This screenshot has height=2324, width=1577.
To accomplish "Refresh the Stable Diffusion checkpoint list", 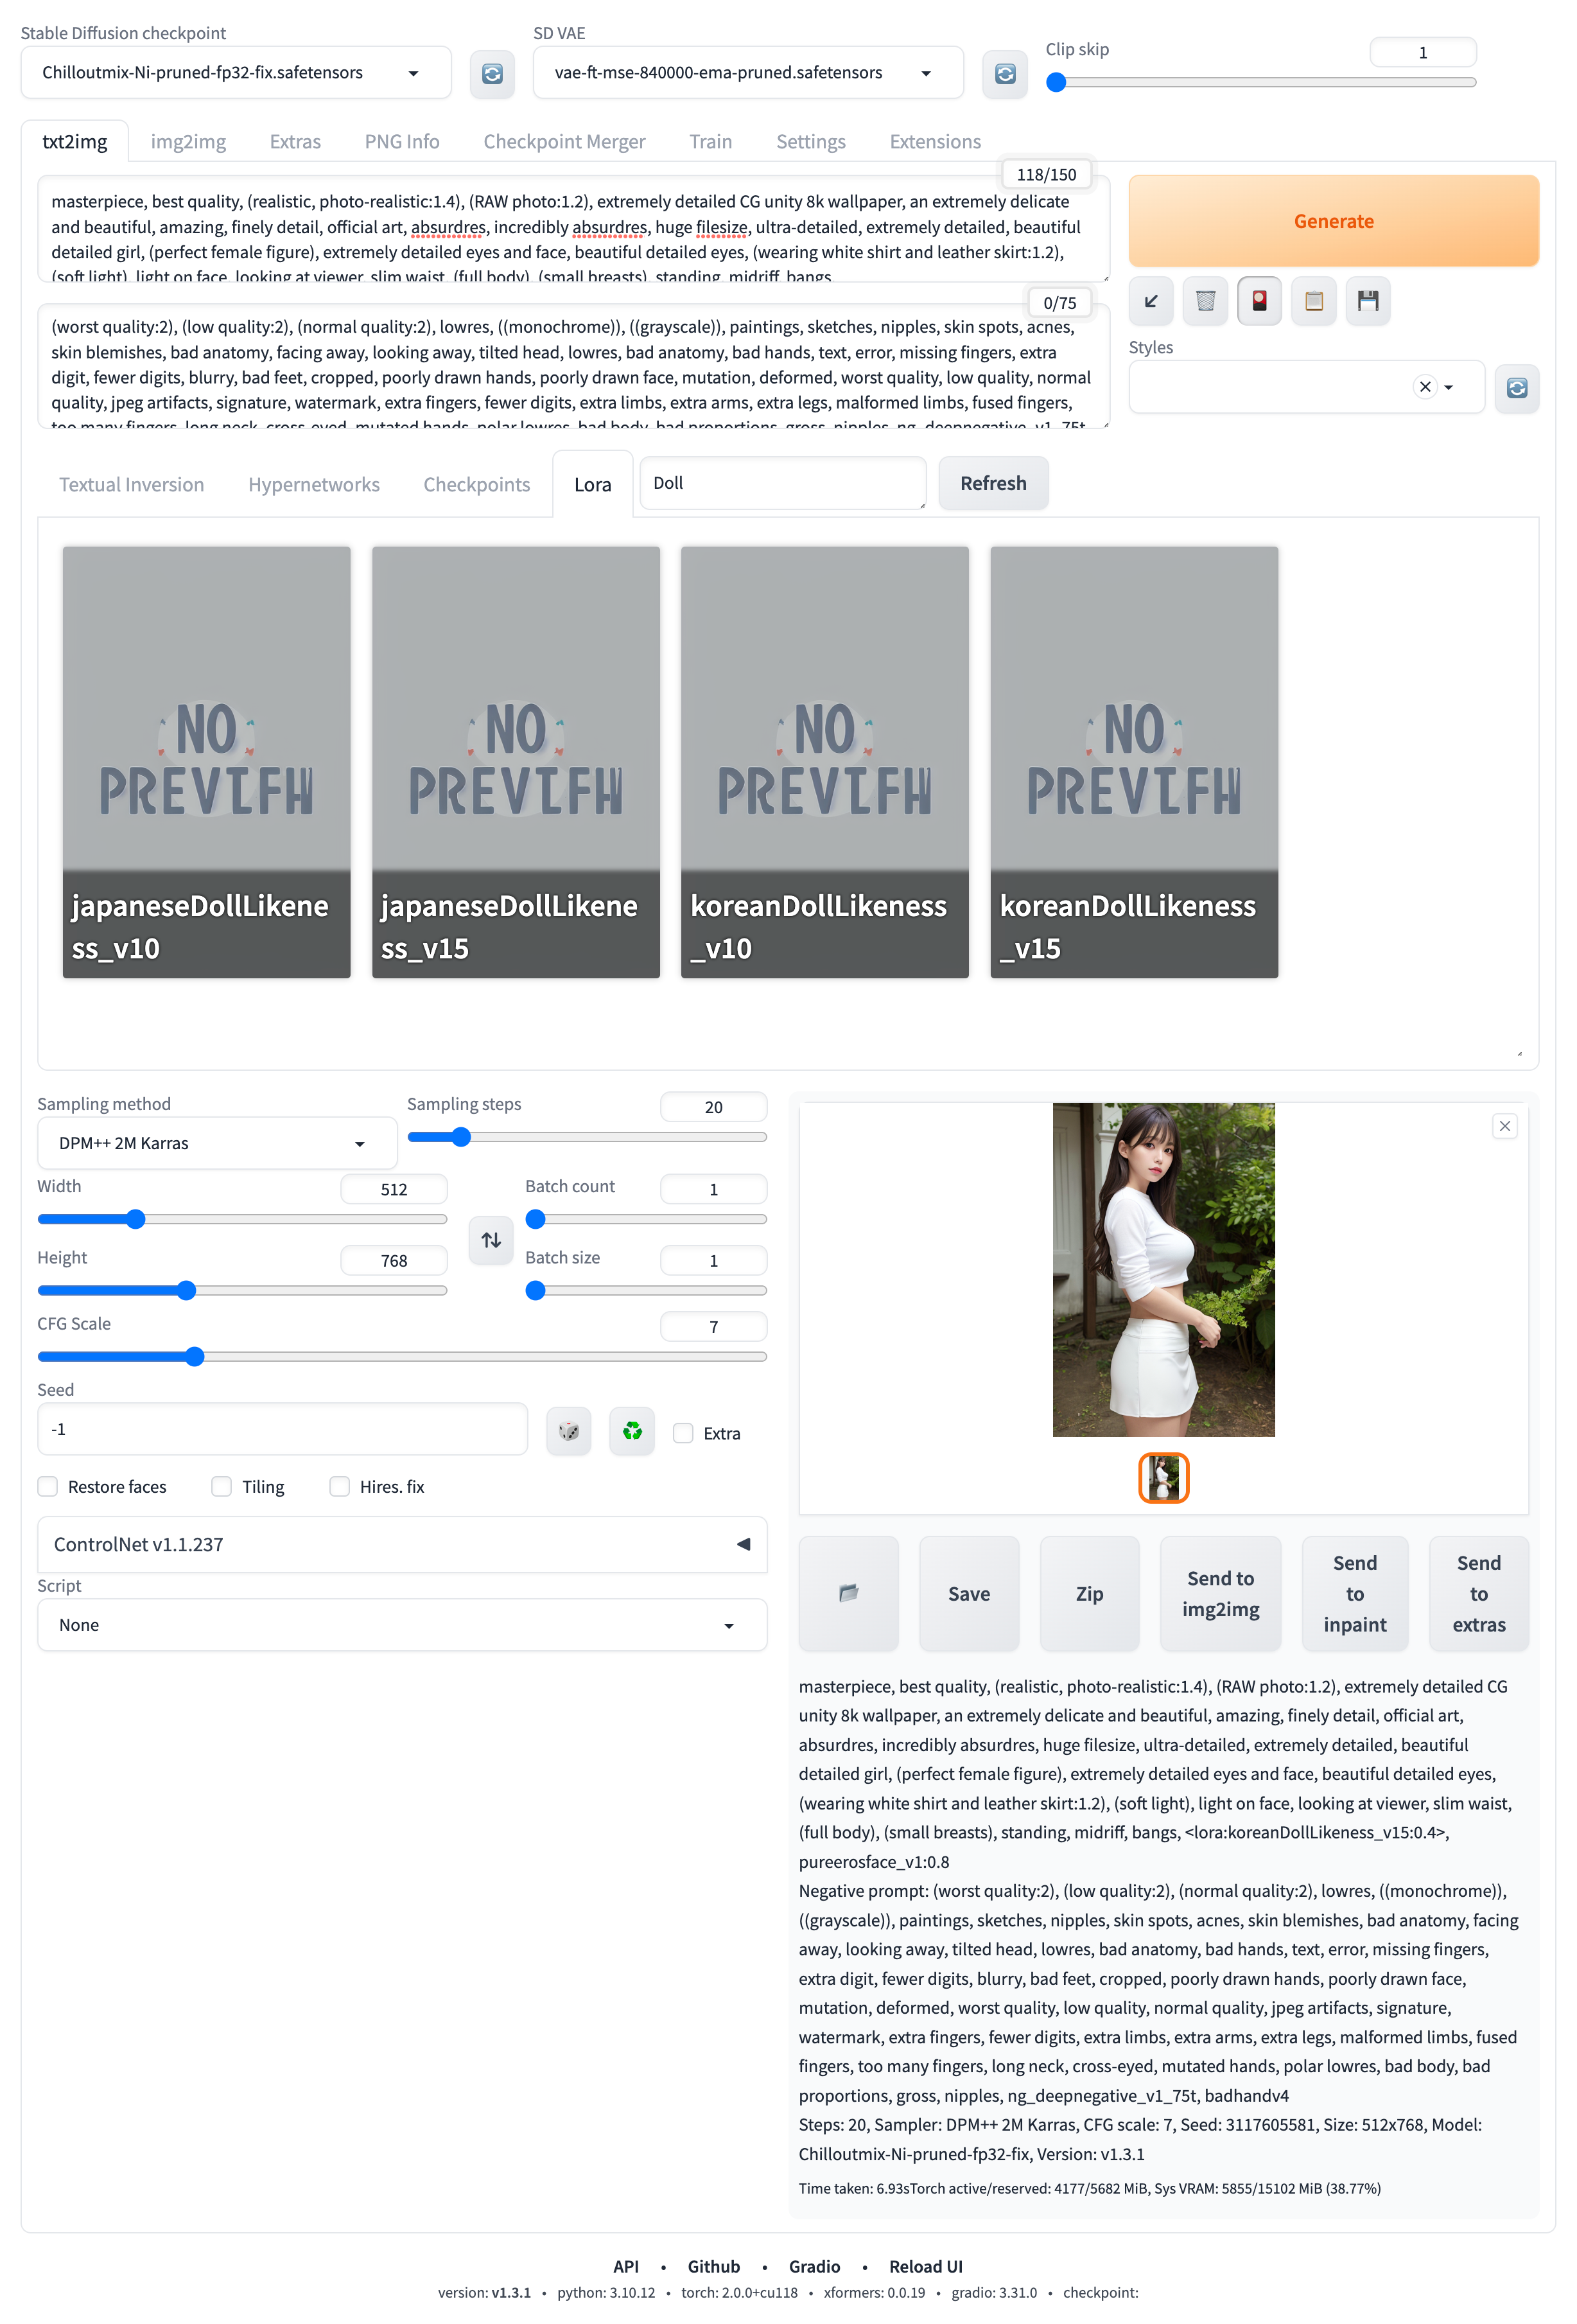I will click(492, 74).
